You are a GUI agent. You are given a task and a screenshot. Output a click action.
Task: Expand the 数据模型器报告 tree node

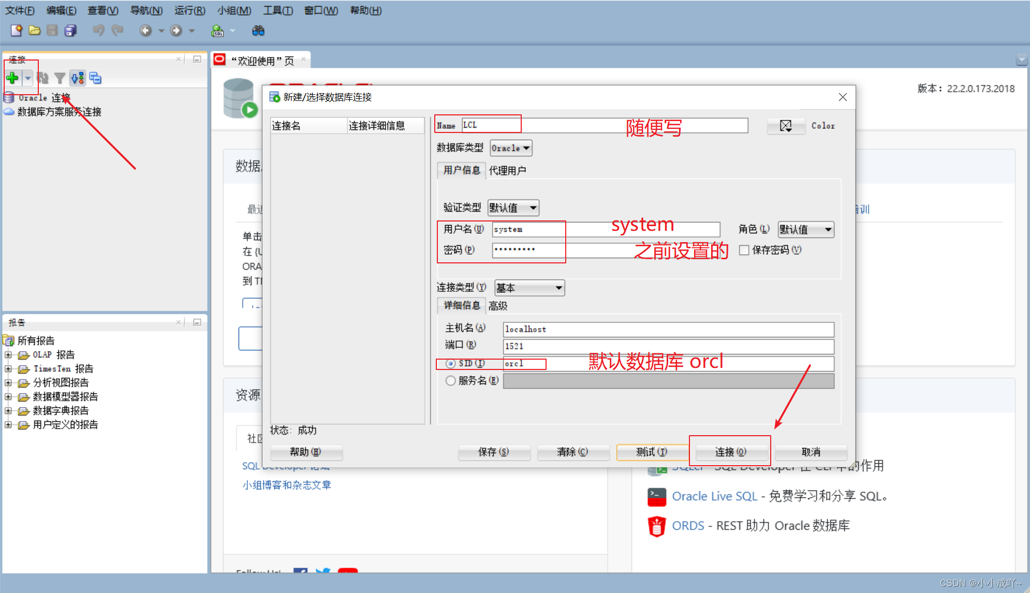coord(8,397)
